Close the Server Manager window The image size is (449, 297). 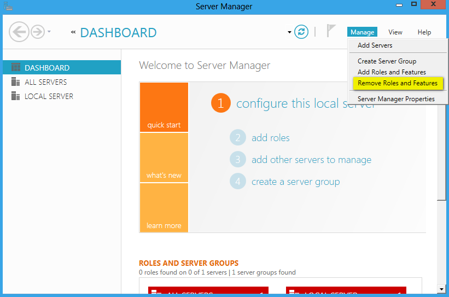(433, 4)
